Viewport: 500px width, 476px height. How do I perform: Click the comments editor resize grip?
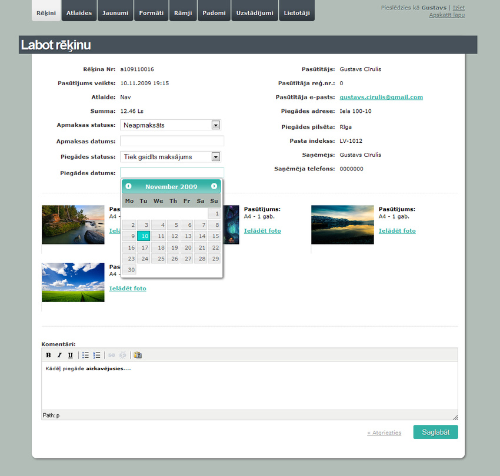[455, 417]
